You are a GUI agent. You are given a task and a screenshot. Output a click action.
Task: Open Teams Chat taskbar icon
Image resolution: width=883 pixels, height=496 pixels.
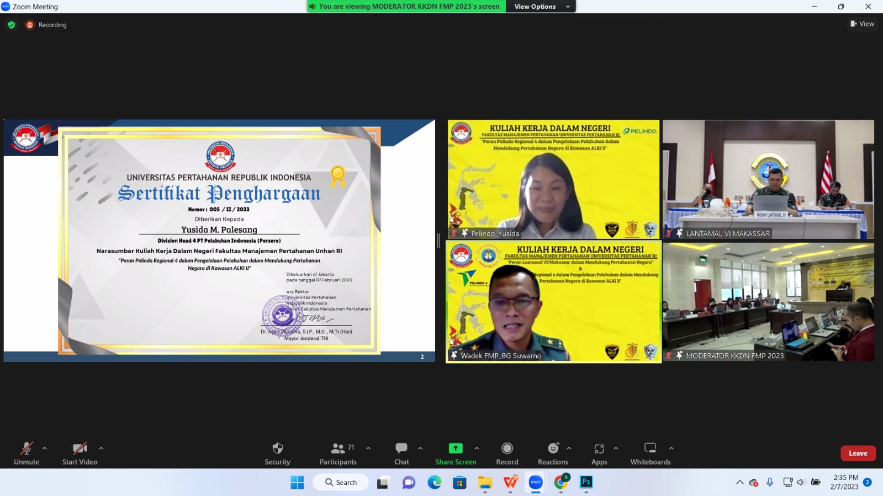pos(409,483)
